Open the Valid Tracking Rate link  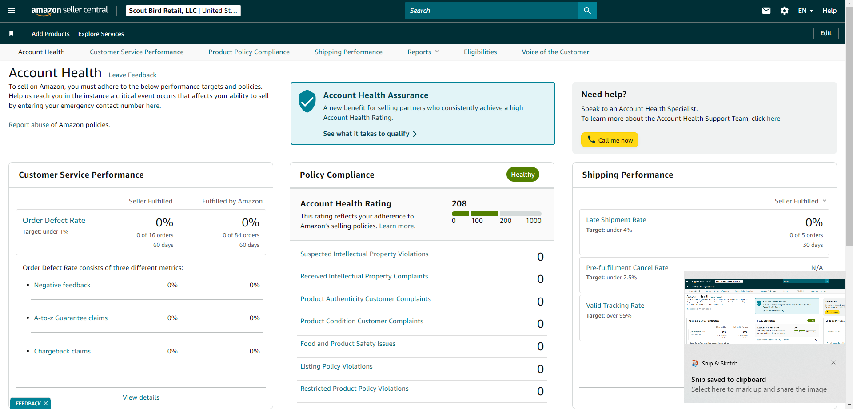[615, 306]
